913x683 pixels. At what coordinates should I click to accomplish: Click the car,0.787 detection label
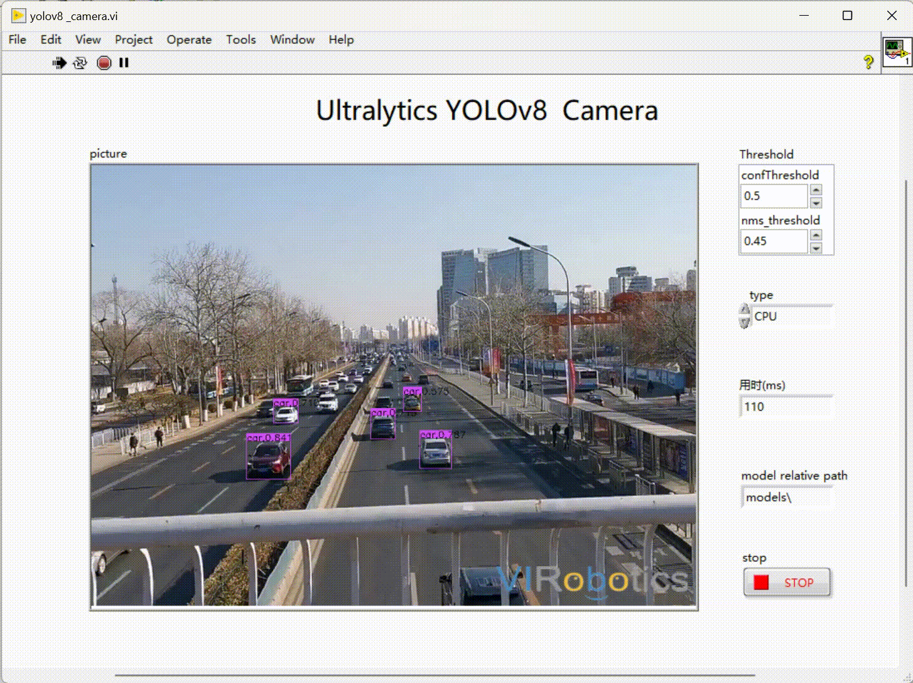pos(442,434)
